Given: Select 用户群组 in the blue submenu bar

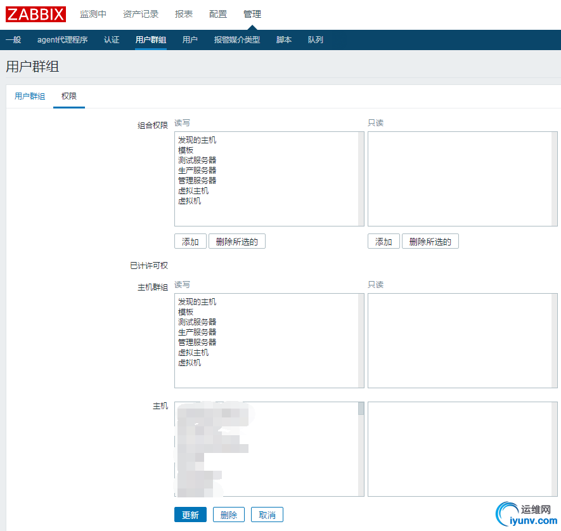Looking at the screenshot, I should [151, 40].
